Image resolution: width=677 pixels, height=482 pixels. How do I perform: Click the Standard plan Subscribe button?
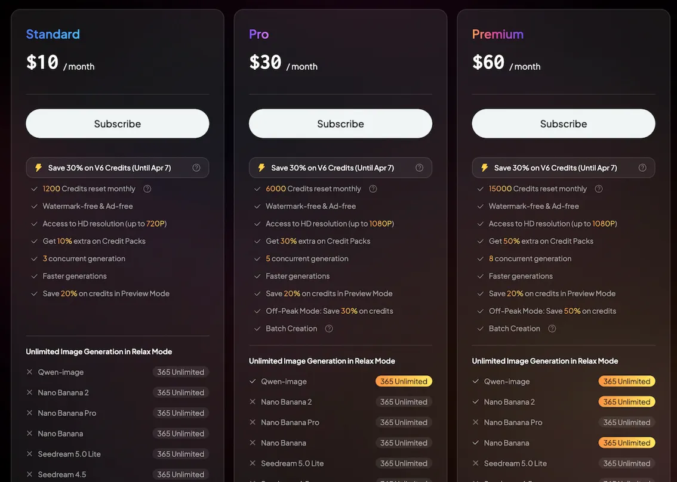118,123
